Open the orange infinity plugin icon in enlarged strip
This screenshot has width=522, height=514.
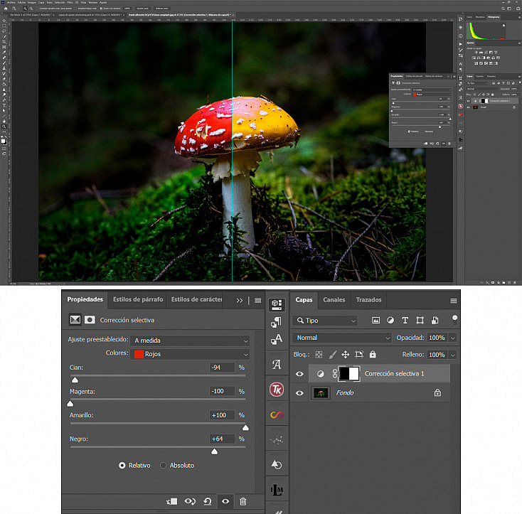pos(277,414)
